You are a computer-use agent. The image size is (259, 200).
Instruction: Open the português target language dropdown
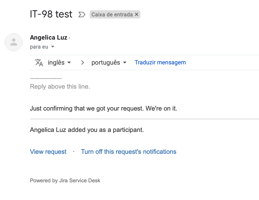click(x=109, y=63)
